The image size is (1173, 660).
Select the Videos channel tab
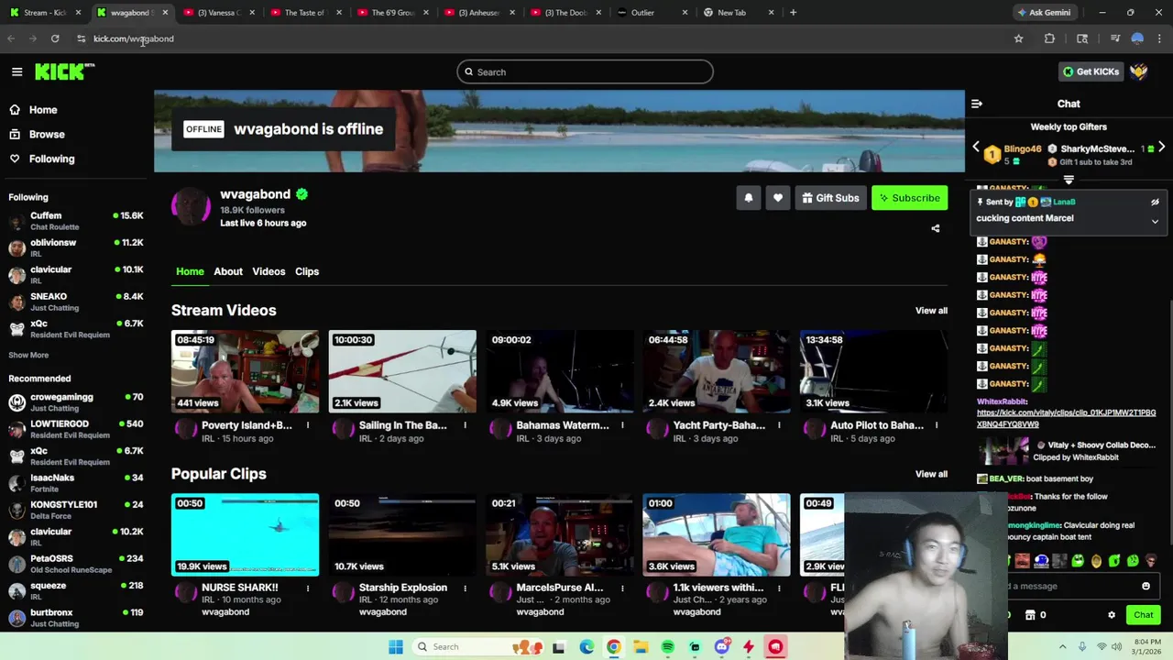pos(269,271)
